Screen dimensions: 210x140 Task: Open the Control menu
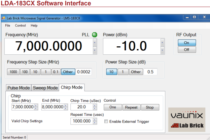[20, 26]
